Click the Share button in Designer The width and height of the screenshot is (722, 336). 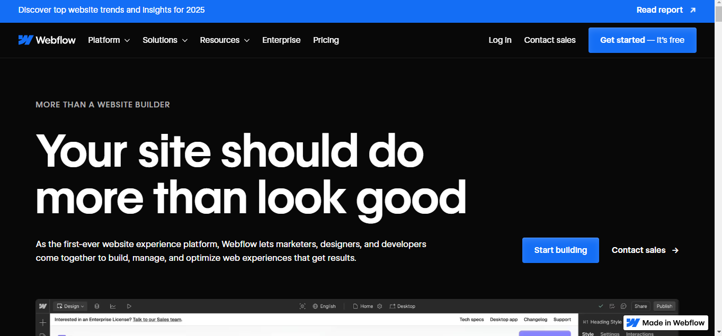641,306
